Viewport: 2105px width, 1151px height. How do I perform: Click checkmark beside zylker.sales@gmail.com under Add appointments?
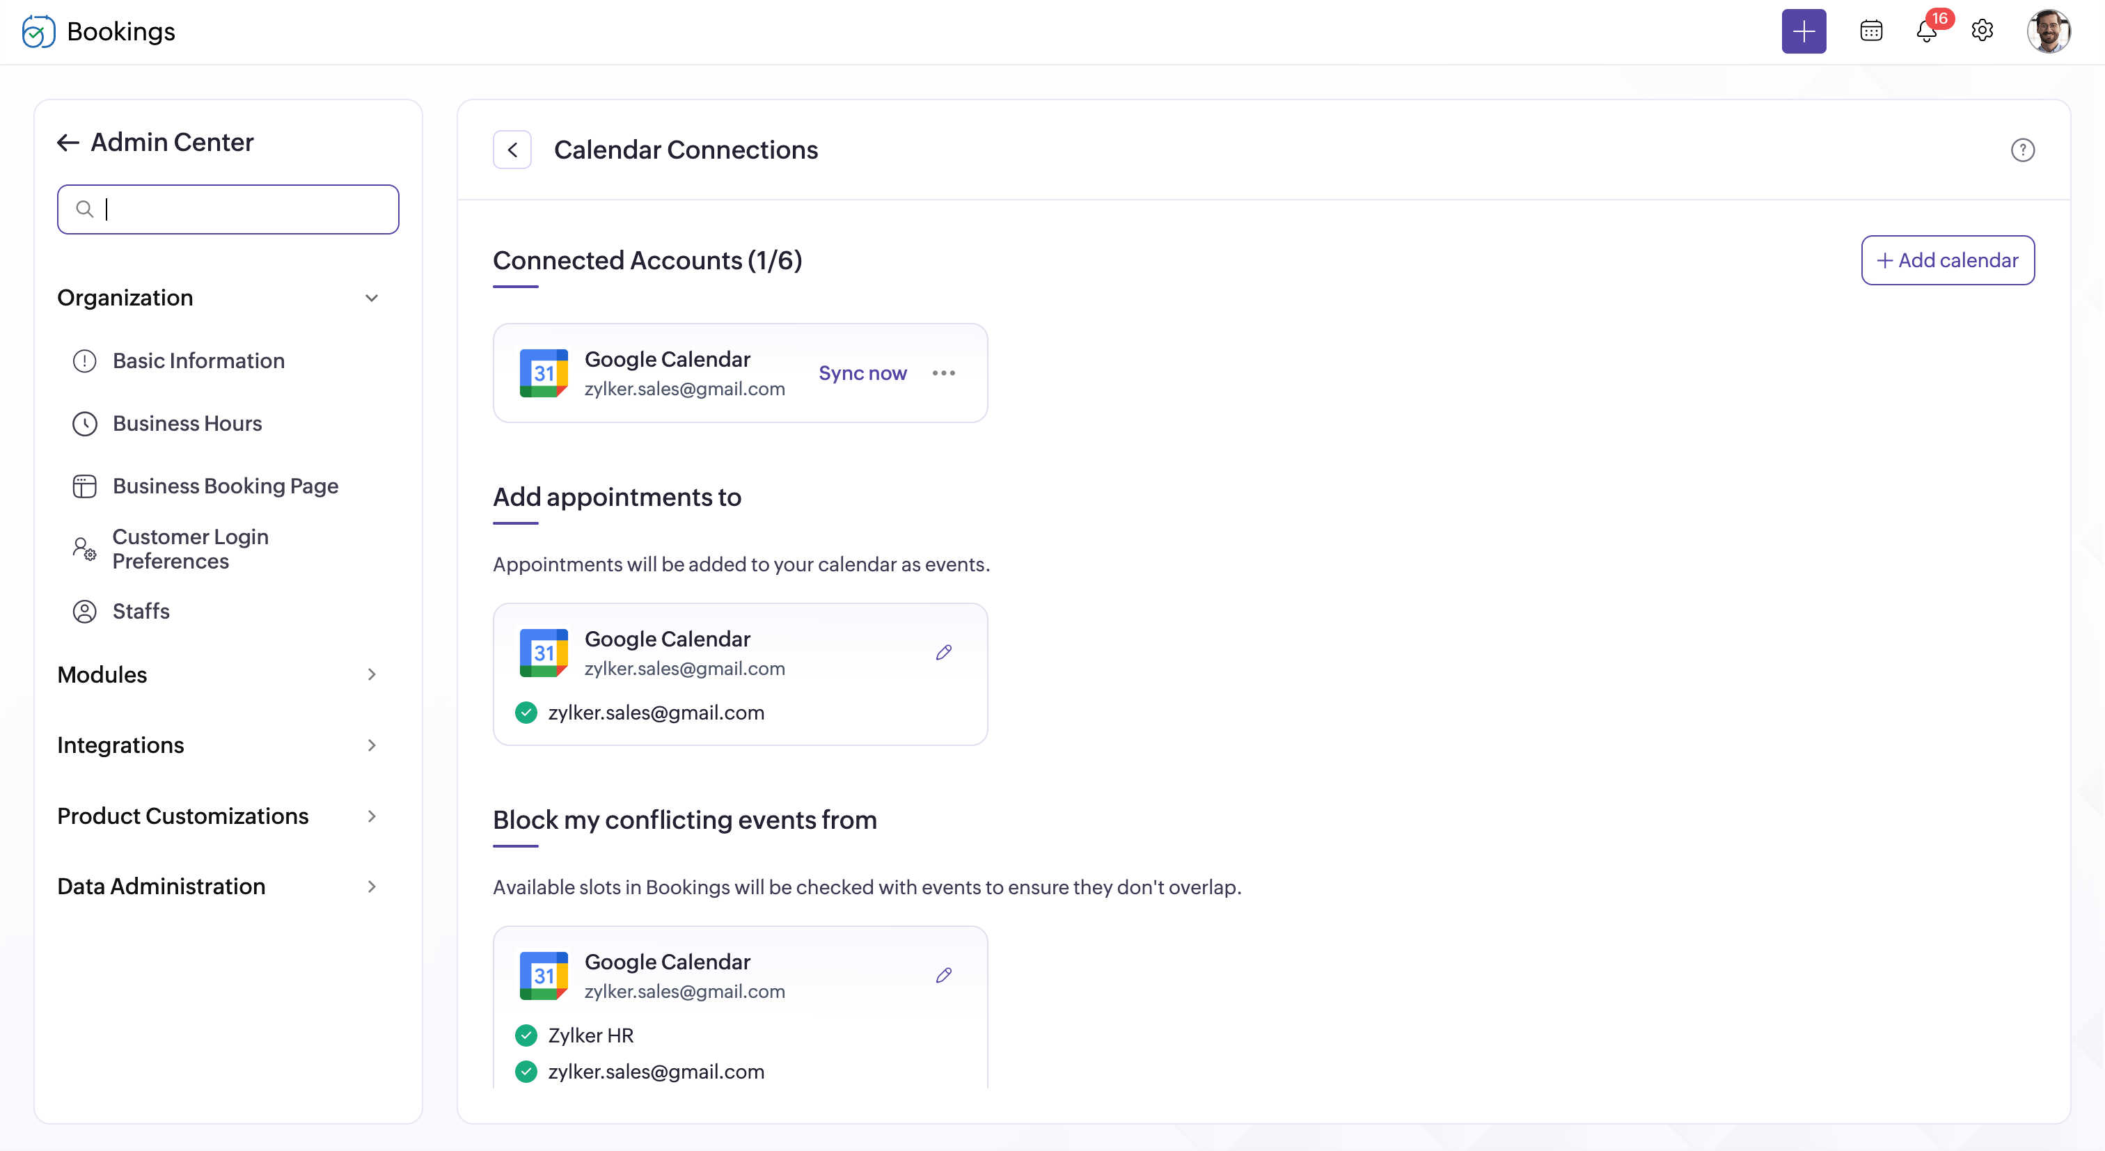pyautogui.click(x=526, y=713)
